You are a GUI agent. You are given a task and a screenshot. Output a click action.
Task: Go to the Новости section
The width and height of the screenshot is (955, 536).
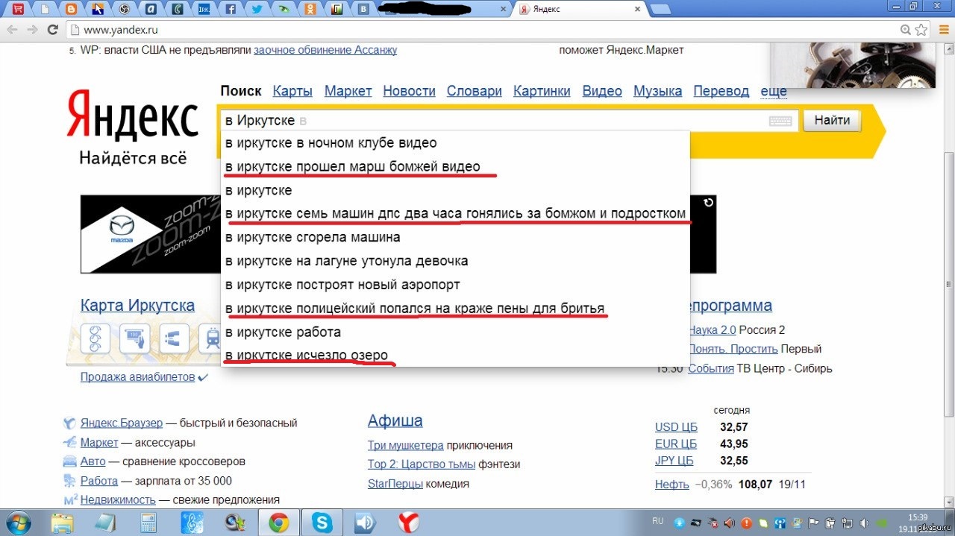409,91
